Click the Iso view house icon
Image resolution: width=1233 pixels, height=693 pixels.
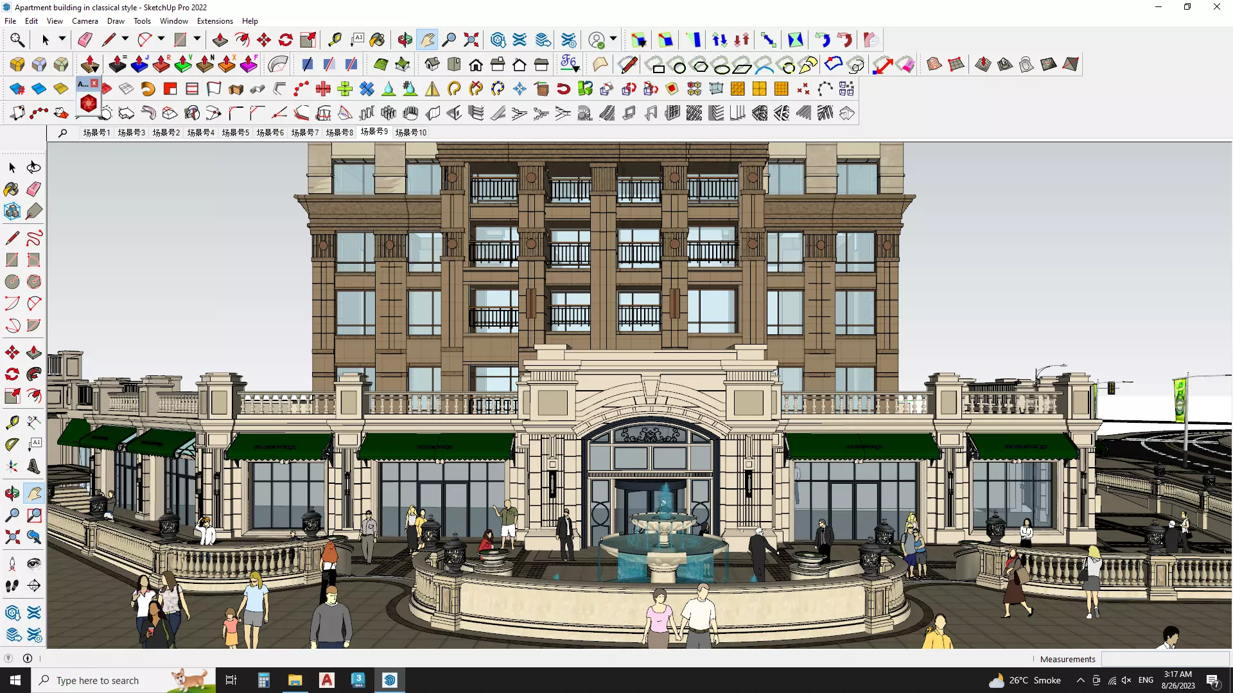pyautogui.click(x=432, y=64)
